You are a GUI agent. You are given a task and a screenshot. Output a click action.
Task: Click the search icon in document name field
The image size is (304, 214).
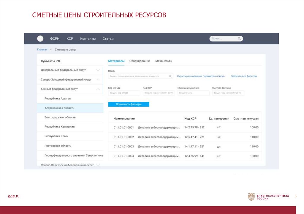point(170,76)
